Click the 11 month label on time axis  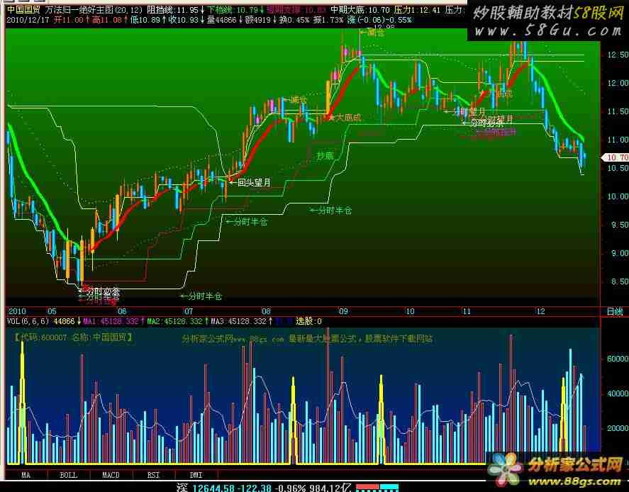[x=466, y=311]
